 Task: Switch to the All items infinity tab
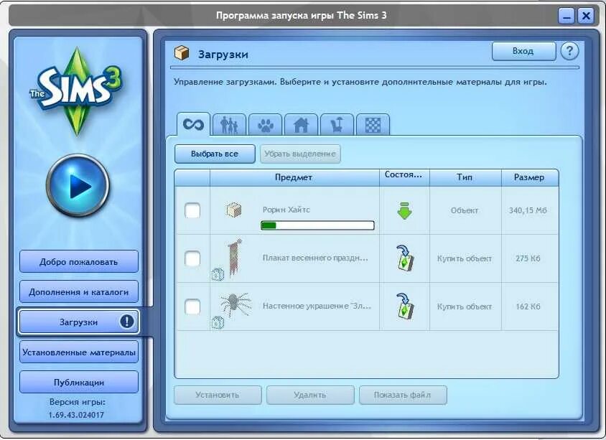click(x=193, y=124)
